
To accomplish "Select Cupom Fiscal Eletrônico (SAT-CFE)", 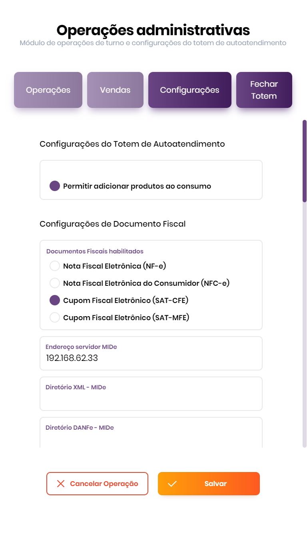I will click(55, 300).
